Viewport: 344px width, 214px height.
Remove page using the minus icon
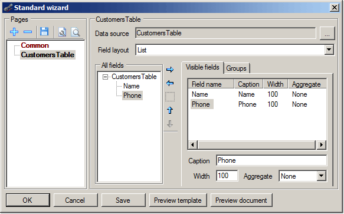pos(28,32)
